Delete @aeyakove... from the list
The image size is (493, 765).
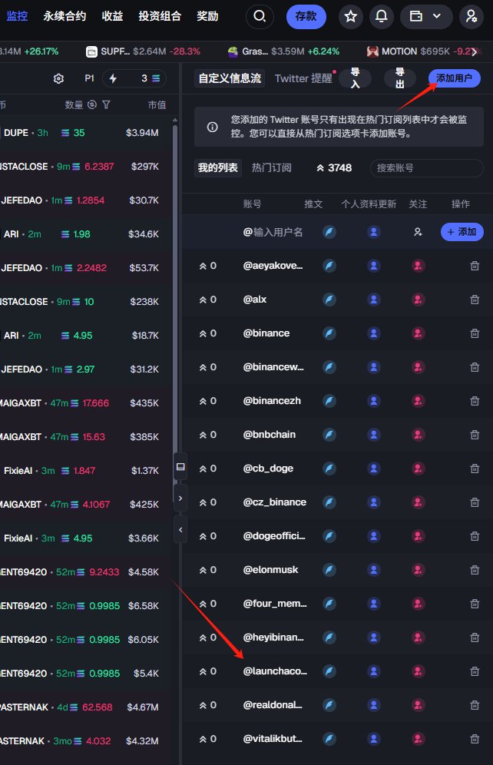pyautogui.click(x=475, y=266)
